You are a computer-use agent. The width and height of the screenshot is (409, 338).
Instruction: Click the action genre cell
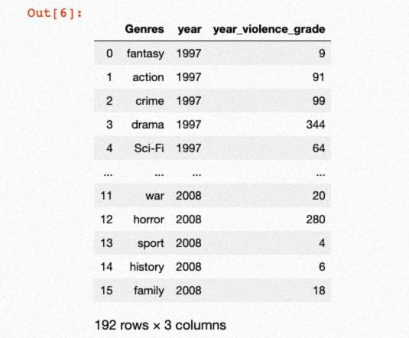click(148, 77)
